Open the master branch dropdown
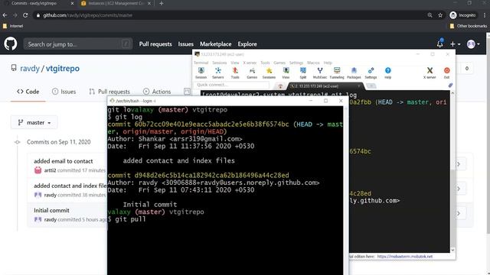 click(34, 122)
